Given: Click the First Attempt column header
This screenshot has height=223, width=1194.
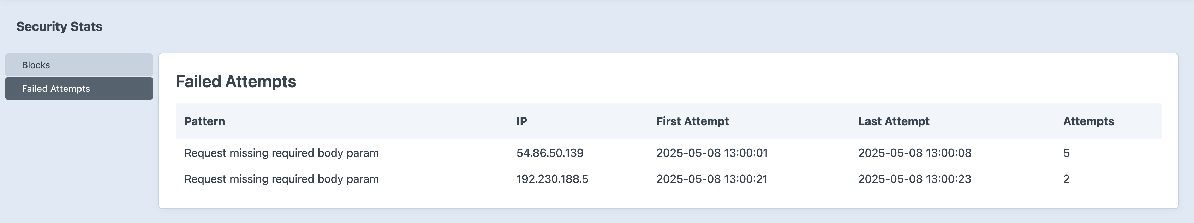Looking at the screenshot, I should pos(692,121).
